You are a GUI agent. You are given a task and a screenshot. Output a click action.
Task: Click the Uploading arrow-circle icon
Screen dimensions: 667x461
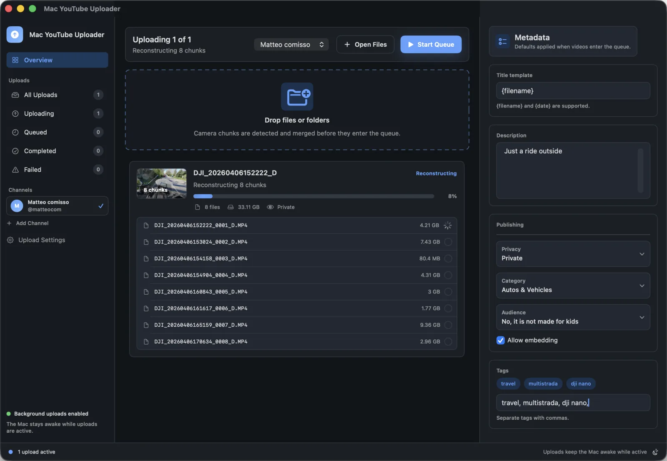pyautogui.click(x=15, y=113)
